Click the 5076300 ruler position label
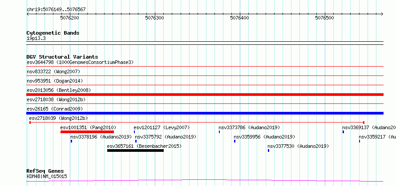The height and width of the screenshot is (186, 396). [x=154, y=18]
